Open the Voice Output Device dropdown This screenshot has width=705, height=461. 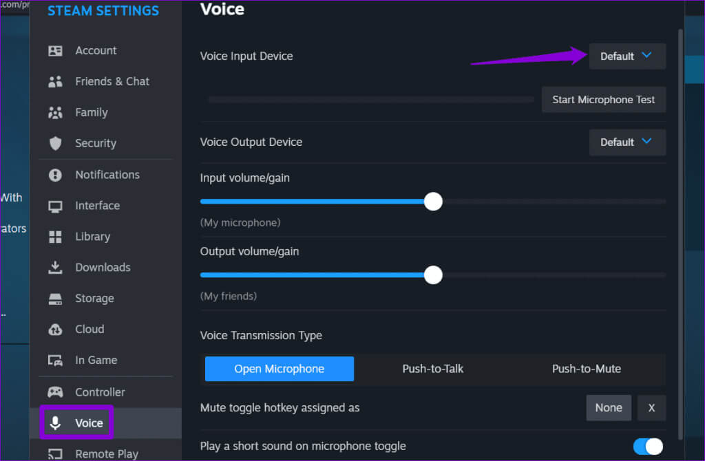coord(627,142)
